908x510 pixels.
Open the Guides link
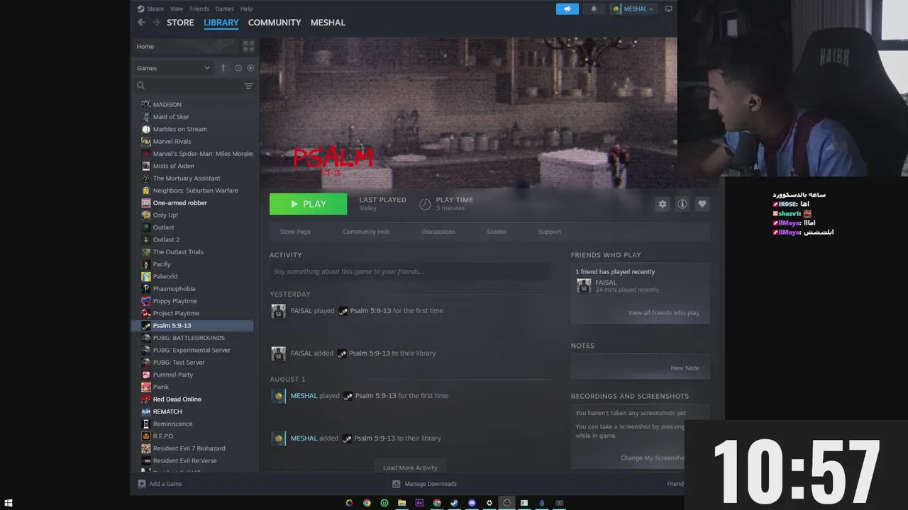[x=497, y=232]
